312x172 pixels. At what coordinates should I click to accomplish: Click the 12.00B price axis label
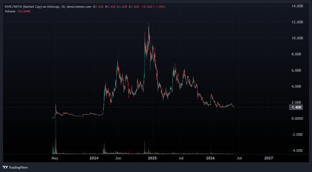click(297, 22)
